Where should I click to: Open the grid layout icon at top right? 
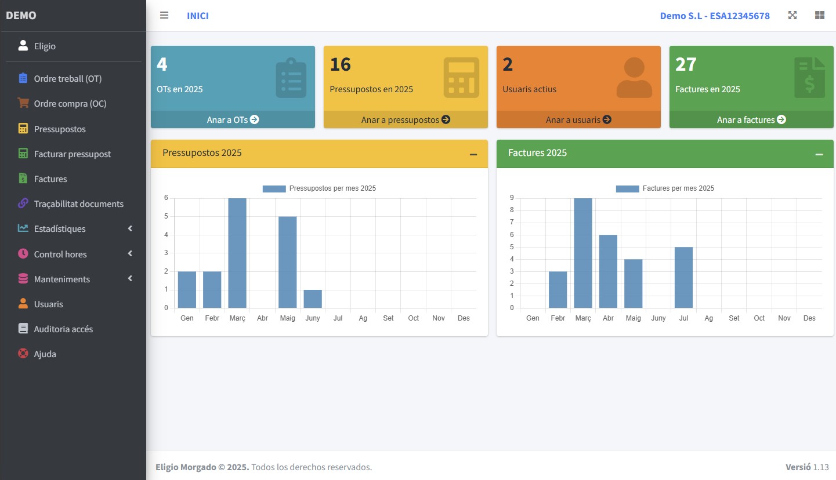pyautogui.click(x=820, y=15)
